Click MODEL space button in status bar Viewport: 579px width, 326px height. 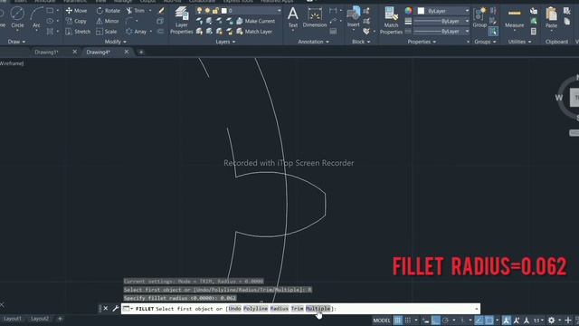coord(381,320)
